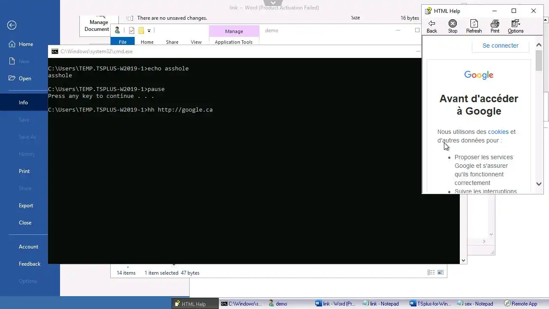Select Application Tools tab in Explorer
This screenshot has width=549, height=309.
234,42
